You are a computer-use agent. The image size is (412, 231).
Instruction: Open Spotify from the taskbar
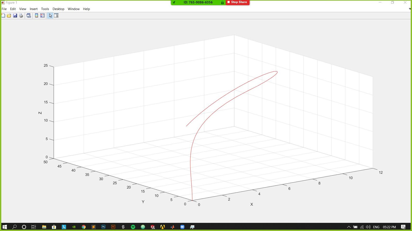[x=133, y=227]
